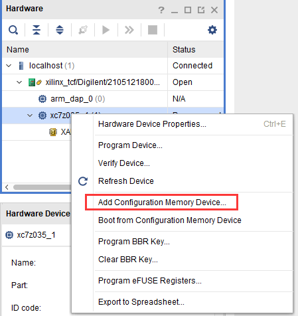Click the search magnifier icon in Hardware toolbar
Image resolution: width=298 pixels, height=316 pixels.
[x=13, y=30]
